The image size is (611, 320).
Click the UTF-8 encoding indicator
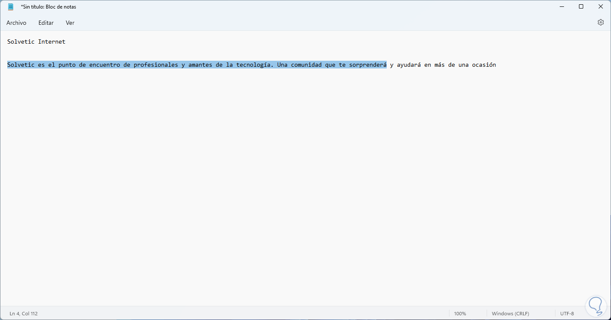pos(567,314)
